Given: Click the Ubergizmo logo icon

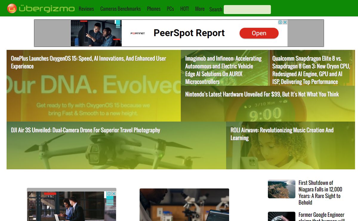Looking at the screenshot, I should tap(12, 8).
